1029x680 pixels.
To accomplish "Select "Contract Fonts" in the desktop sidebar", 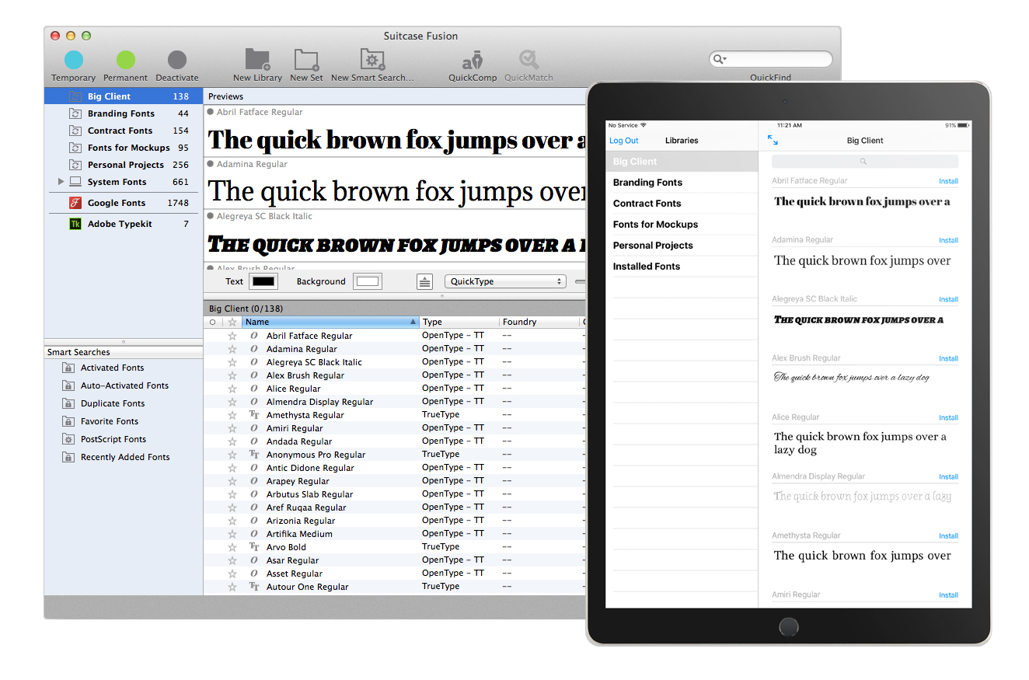I will (x=120, y=131).
